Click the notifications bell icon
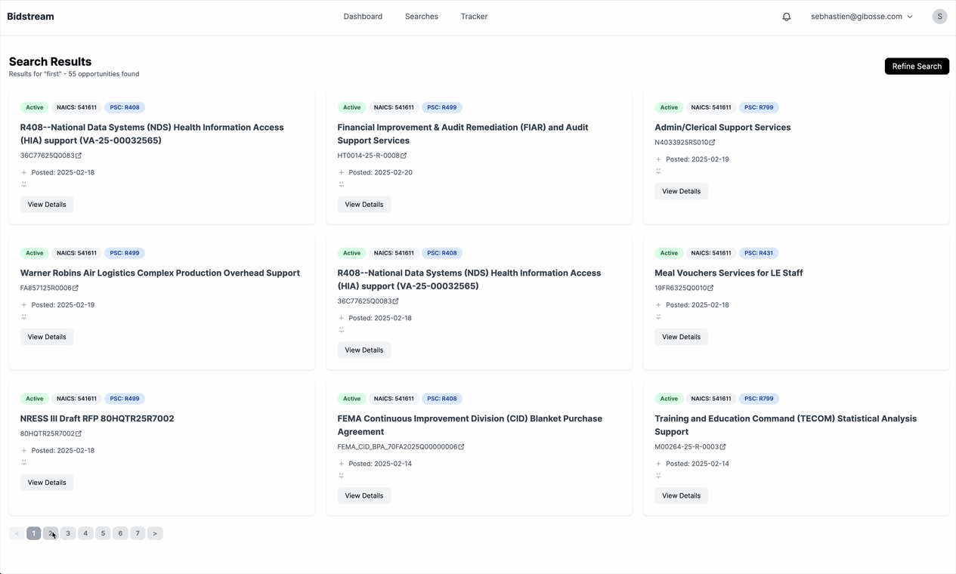Screen dimensions: 956x574 786,17
